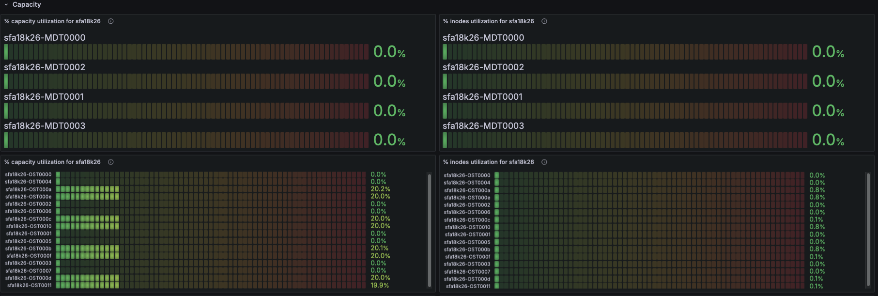Screen dimensions: 878x296
Task: Open info icon on bottom-right inodes panel
Action: click(544, 162)
